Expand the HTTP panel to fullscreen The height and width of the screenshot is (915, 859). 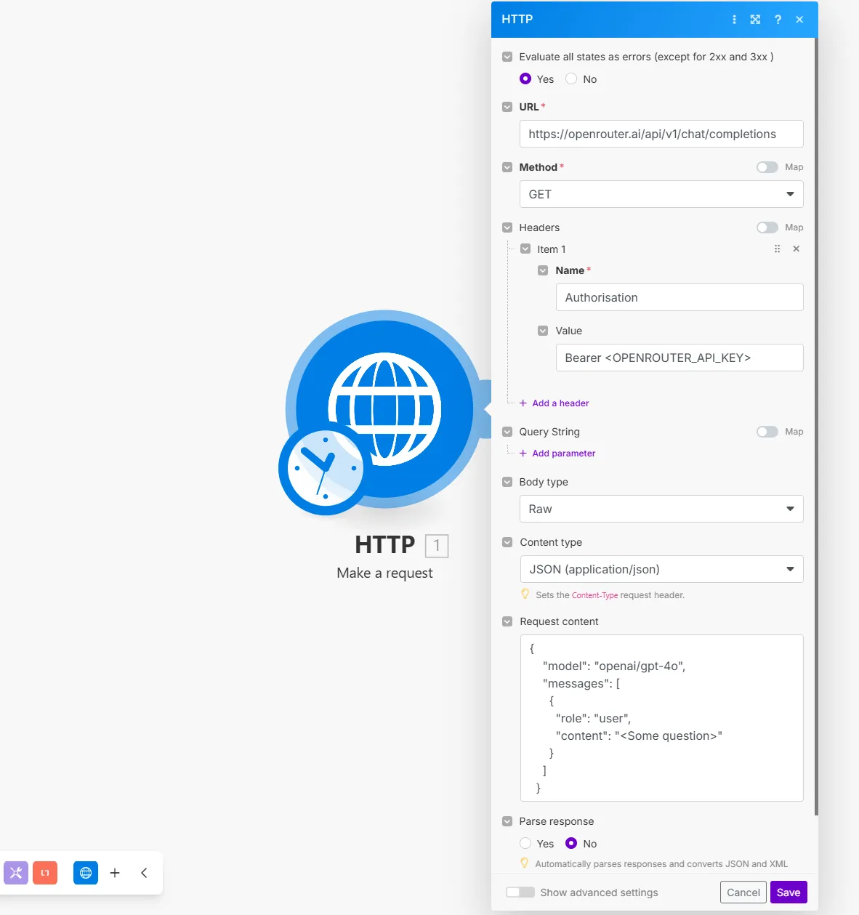(756, 20)
